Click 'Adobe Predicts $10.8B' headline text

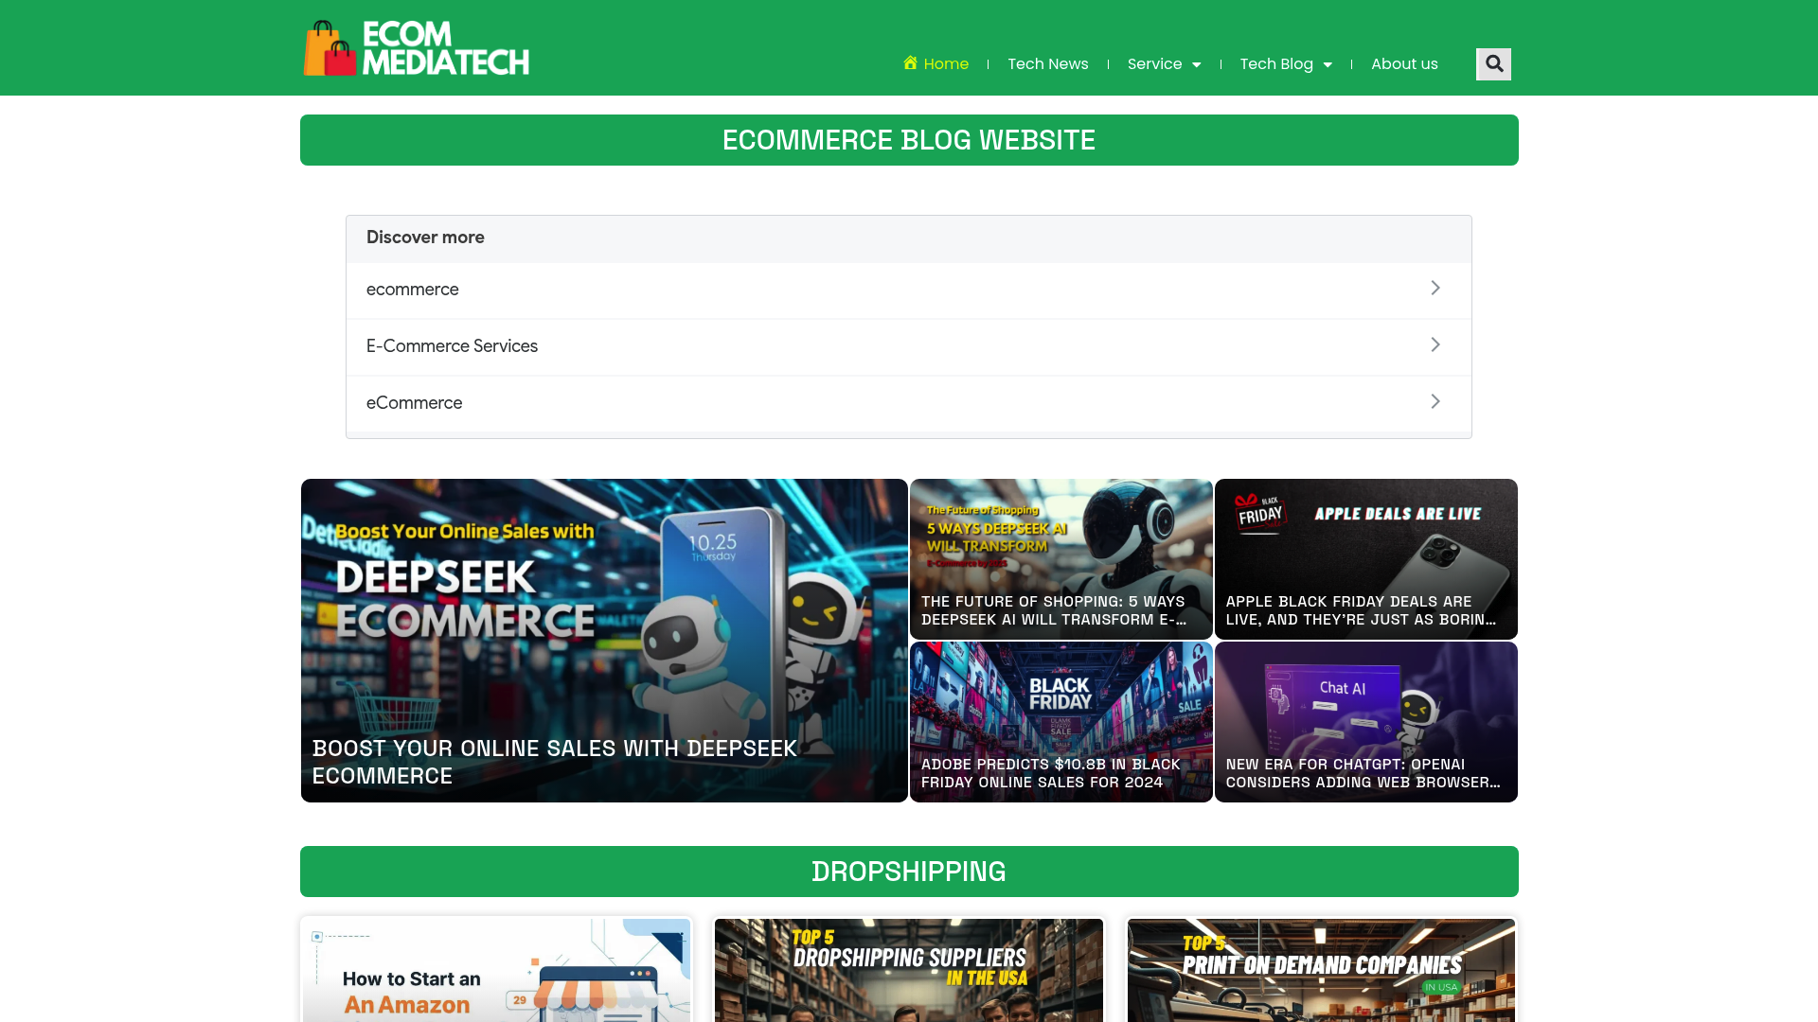1050,773
